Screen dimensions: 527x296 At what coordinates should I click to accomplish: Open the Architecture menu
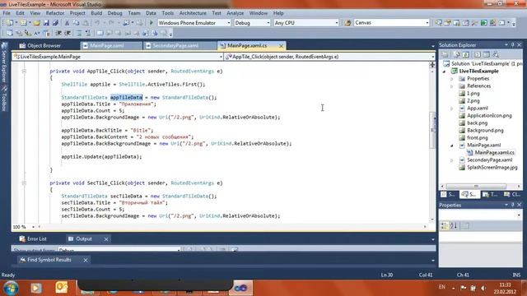click(193, 13)
